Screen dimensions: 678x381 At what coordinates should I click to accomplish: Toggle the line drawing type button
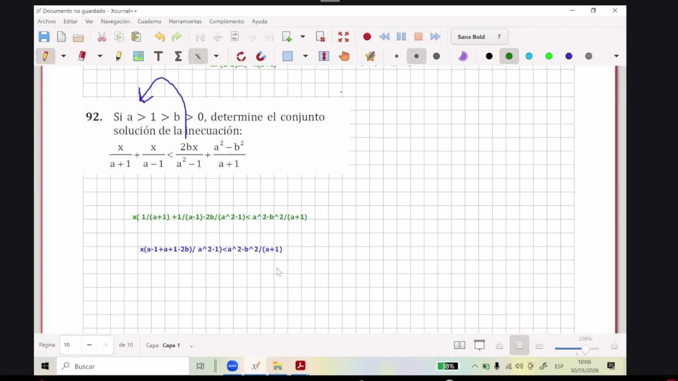tap(198, 56)
